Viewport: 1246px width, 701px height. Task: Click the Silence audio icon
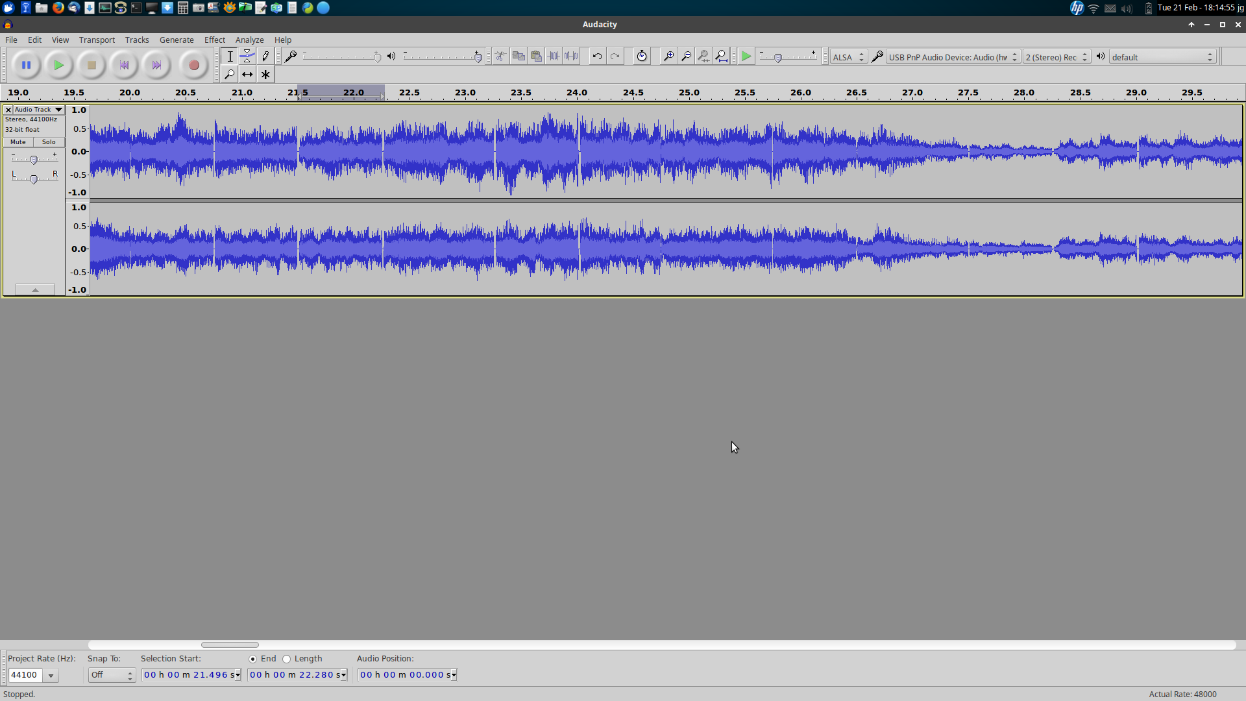571,56
